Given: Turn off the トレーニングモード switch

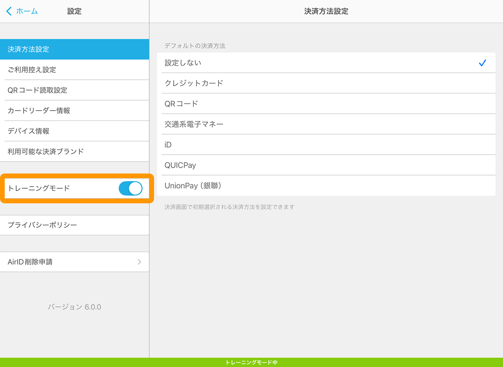Looking at the screenshot, I should 130,188.
